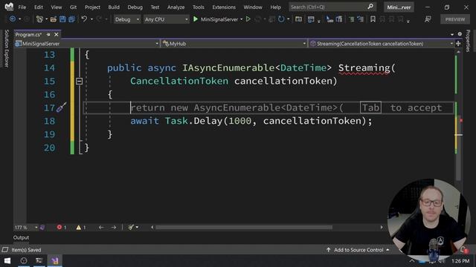The height and width of the screenshot is (267, 476).
Task: Collapse the Streaming method outlining toggle
Action: click(80, 81)
